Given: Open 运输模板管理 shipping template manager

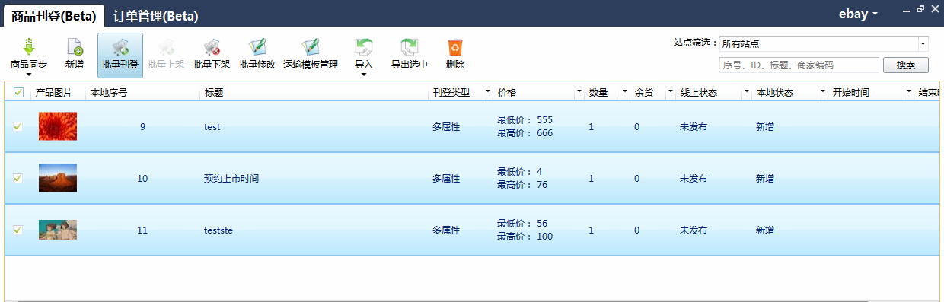Looking at the screenshot, I should tap(311, 46).
